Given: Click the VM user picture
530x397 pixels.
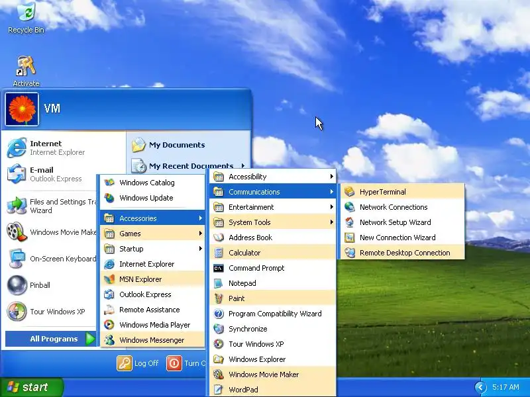Looking at the screenshot, I should click(22, 109).
